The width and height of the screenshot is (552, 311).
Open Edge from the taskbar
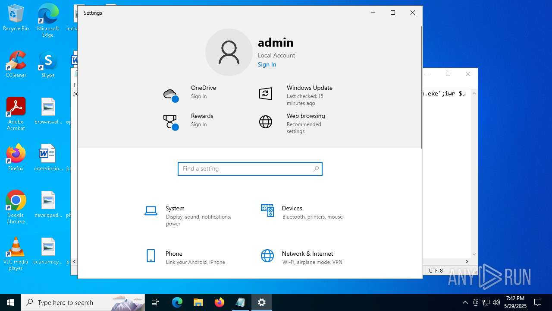[177, 302]
